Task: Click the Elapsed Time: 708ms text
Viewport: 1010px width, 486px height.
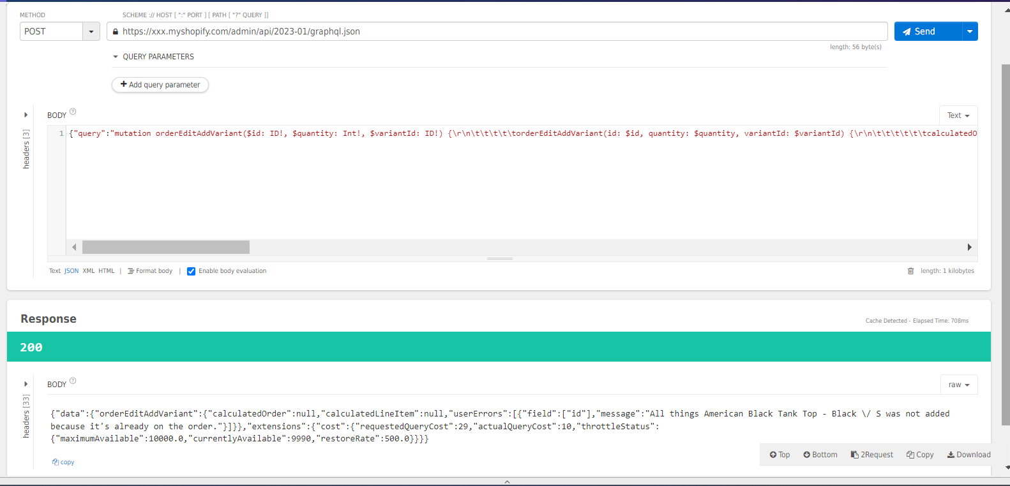Action: (940, 321)
